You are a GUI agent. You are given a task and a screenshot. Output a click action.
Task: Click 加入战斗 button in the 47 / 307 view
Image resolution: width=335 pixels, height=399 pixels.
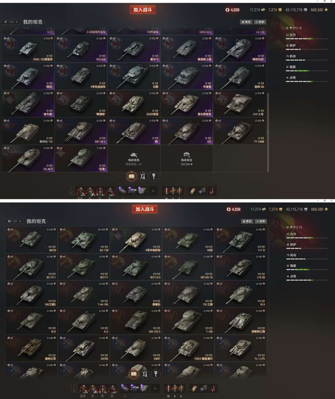(x=143, y=10)
